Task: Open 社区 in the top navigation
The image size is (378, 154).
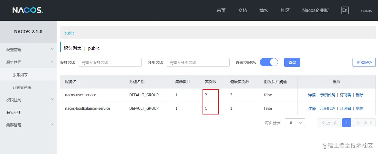Action: [x=285, y=10]
